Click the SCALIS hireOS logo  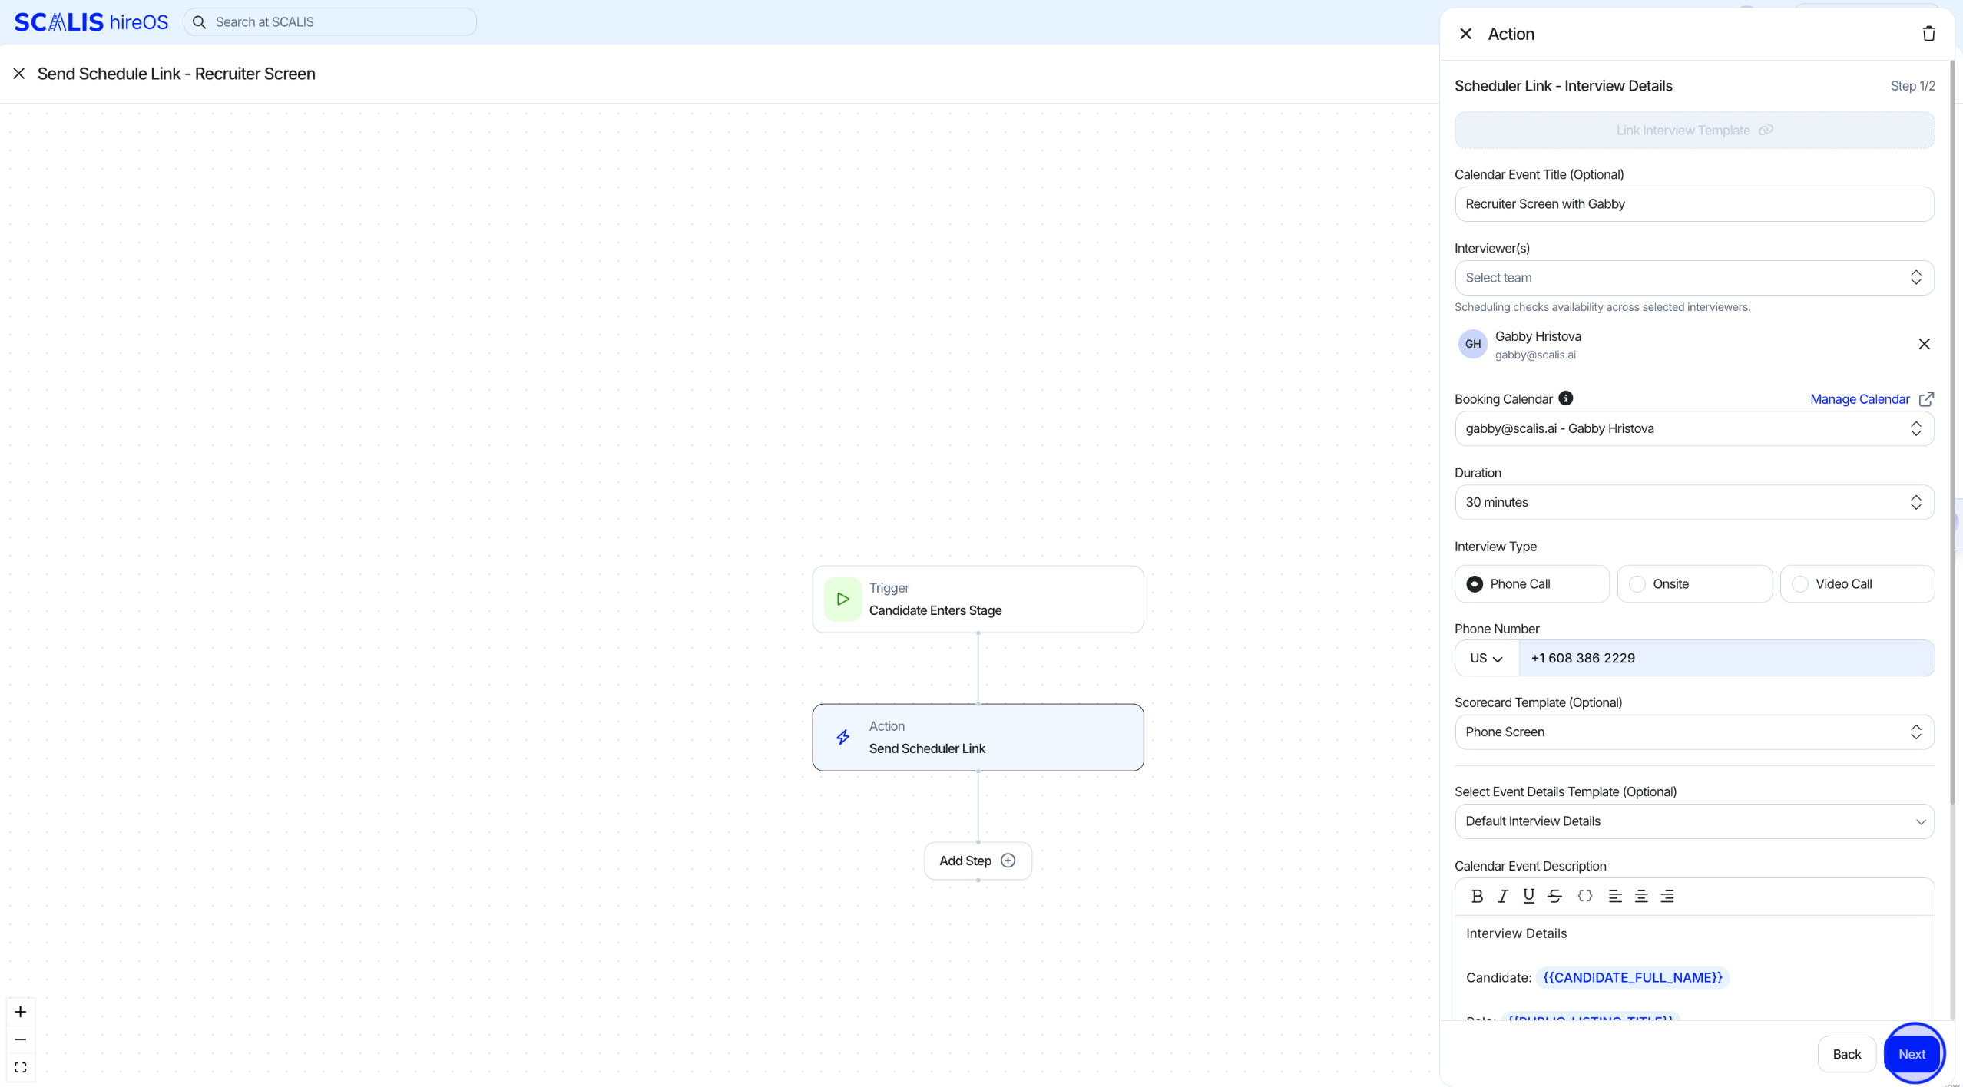coord(91,21)
